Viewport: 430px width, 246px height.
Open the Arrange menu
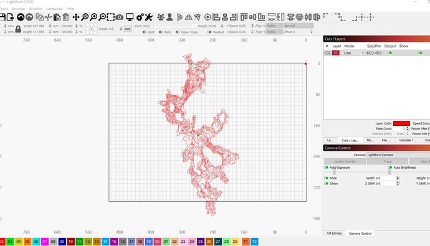coord(18,9)
